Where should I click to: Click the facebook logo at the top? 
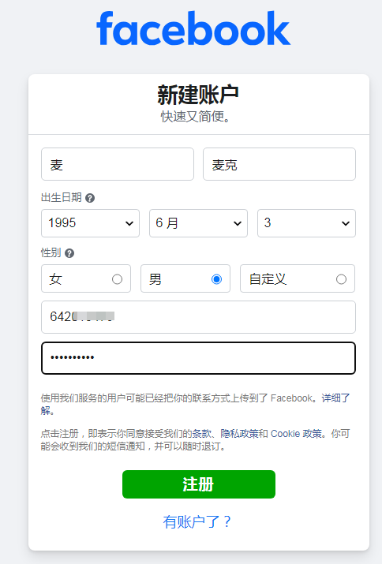(x=193, y=28)
